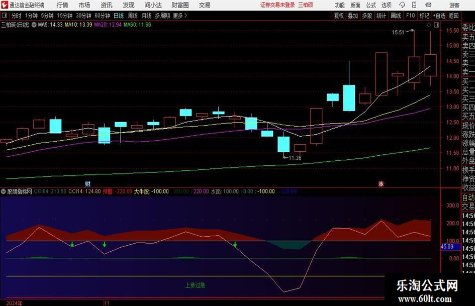Click the 三柏硕 stock name in title bar
Image resolution: width=475 pixels, height=306 pixels.
(306, 5)
